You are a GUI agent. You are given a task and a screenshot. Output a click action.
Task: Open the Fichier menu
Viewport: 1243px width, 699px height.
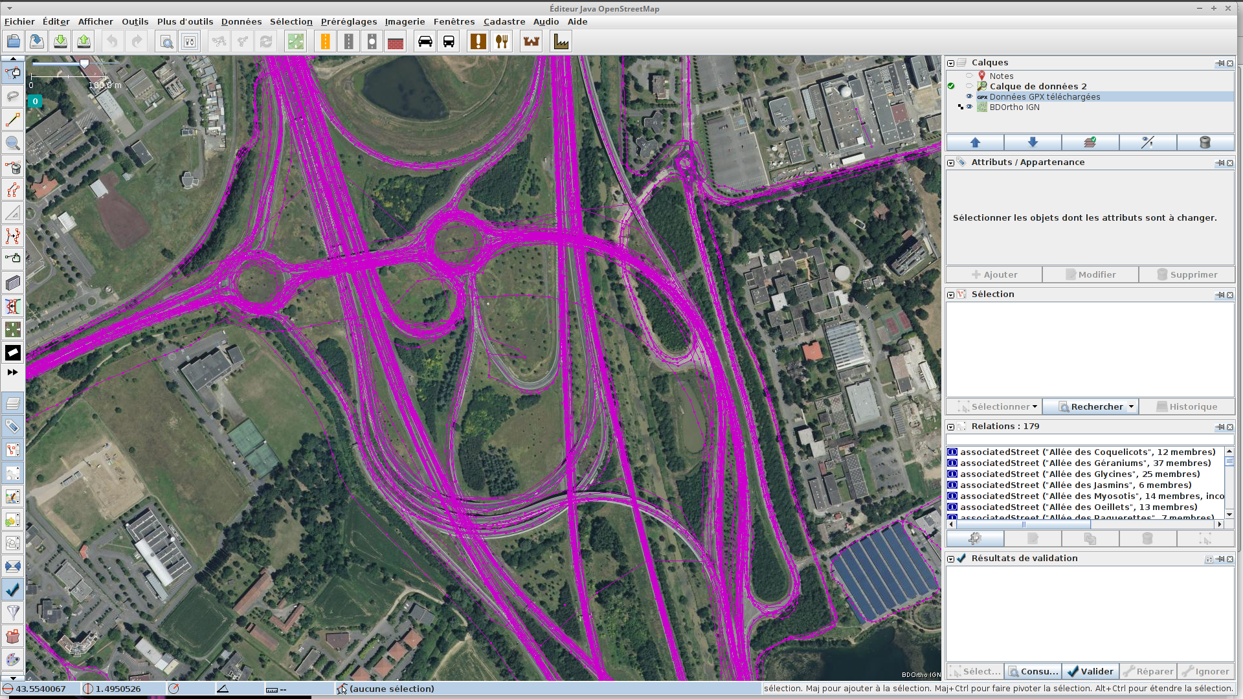point(19,21)
